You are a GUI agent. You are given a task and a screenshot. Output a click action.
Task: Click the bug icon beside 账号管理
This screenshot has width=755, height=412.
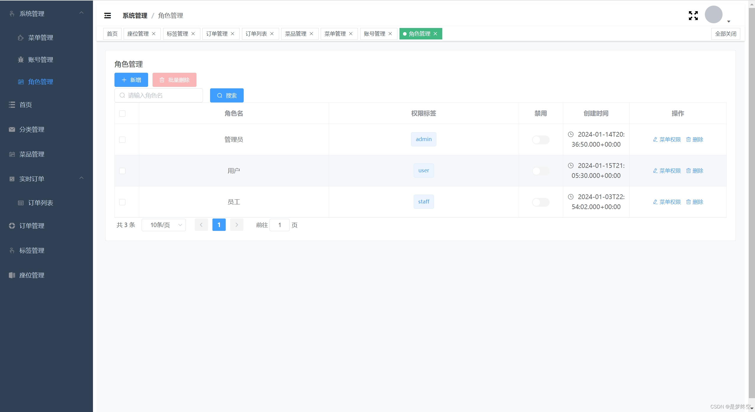(21, 60)
